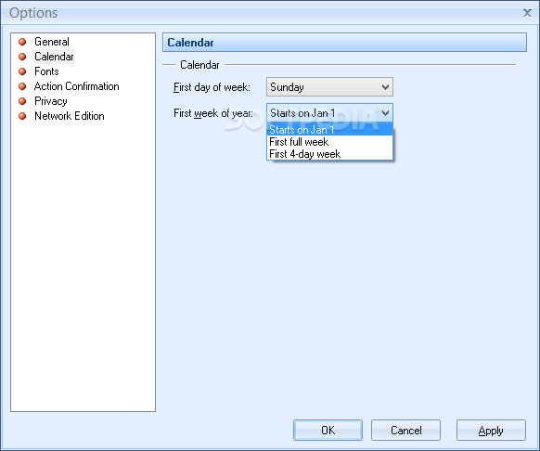Choose First full week option

[329, 142]
